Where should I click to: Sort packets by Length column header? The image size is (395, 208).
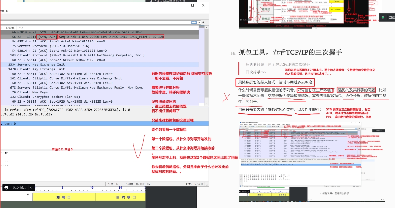10,28
